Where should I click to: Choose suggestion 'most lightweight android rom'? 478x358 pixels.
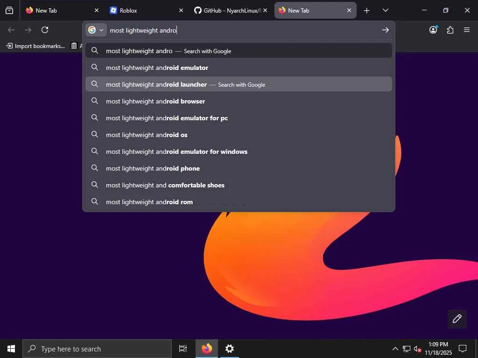pyautogui.click(x=239, y=201)
